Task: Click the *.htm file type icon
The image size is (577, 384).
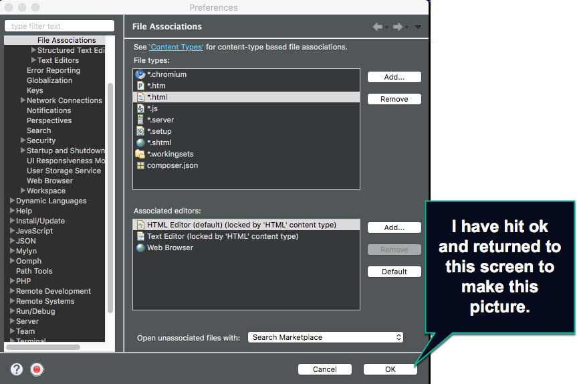Action: (140, 86)
